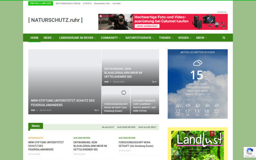Open news list article 'NRW-Stiftung unterstützt Schutz'
256x160 pixels.
tap(46, 146)
